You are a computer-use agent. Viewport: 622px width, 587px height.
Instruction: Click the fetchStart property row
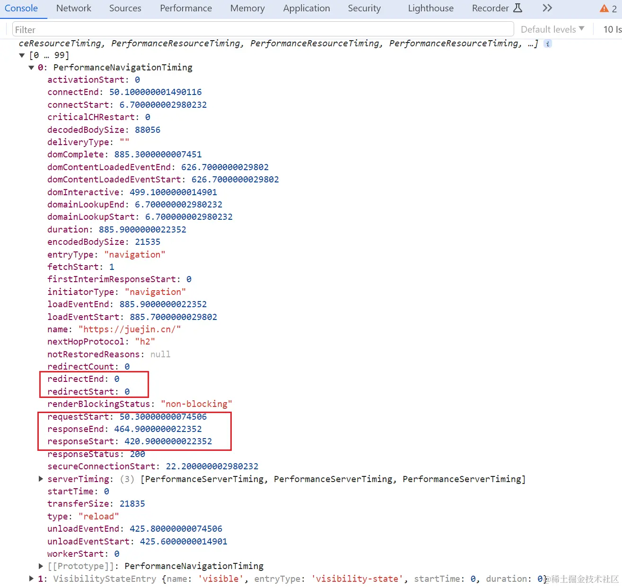click(x=81, y=267)
